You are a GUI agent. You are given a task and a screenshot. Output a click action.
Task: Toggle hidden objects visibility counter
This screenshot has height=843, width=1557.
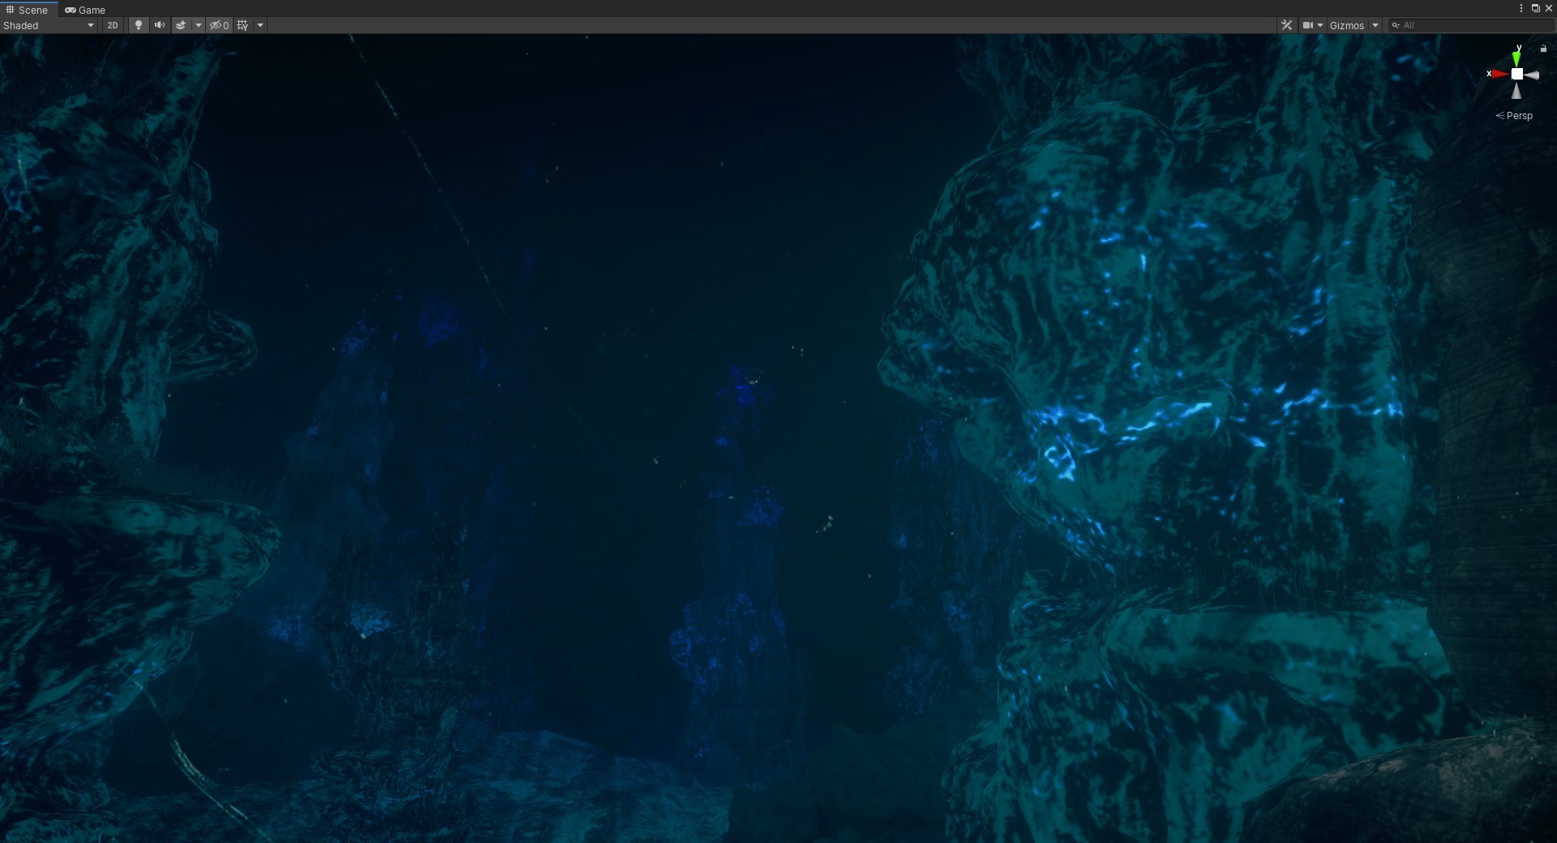tap(220, 25)
